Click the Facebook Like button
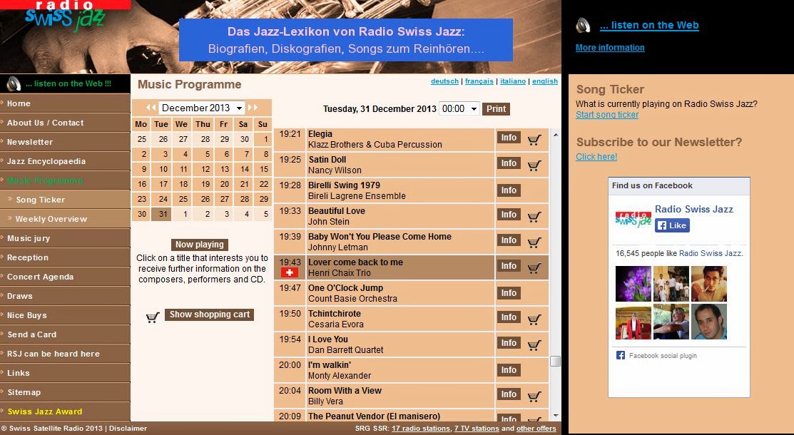The height and width of the screenshot is (435, 794). point(672,225)
